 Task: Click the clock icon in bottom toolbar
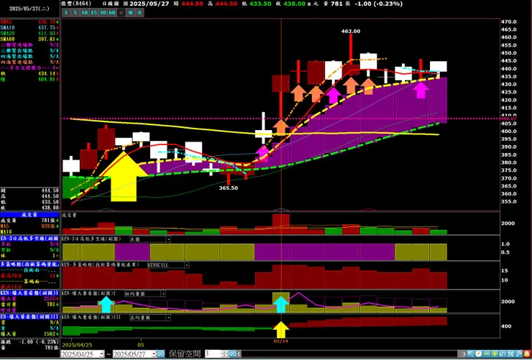478,354
